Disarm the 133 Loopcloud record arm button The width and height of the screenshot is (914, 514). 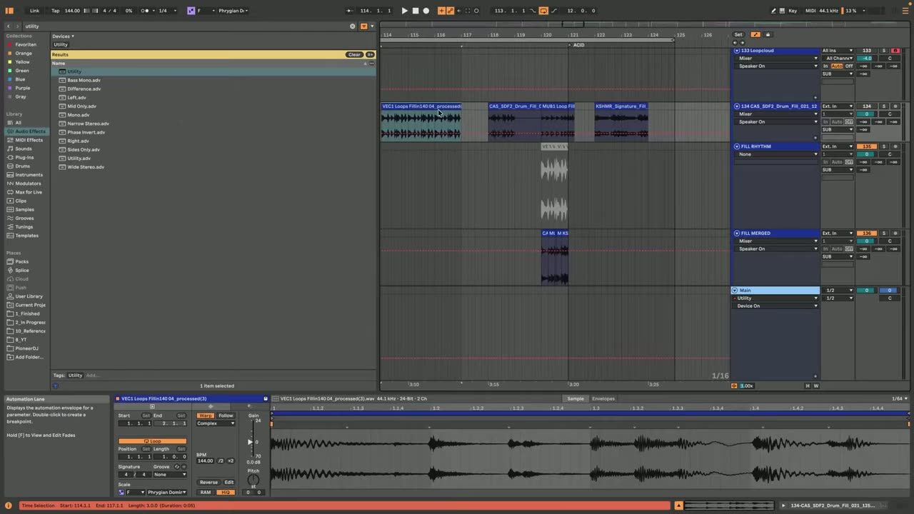(x=895, y=51)
